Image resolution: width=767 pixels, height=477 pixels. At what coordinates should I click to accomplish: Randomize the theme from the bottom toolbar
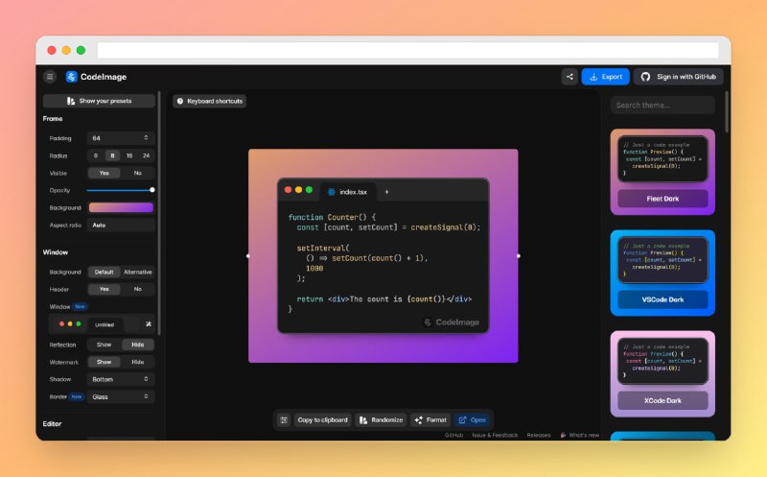[381, 419]
